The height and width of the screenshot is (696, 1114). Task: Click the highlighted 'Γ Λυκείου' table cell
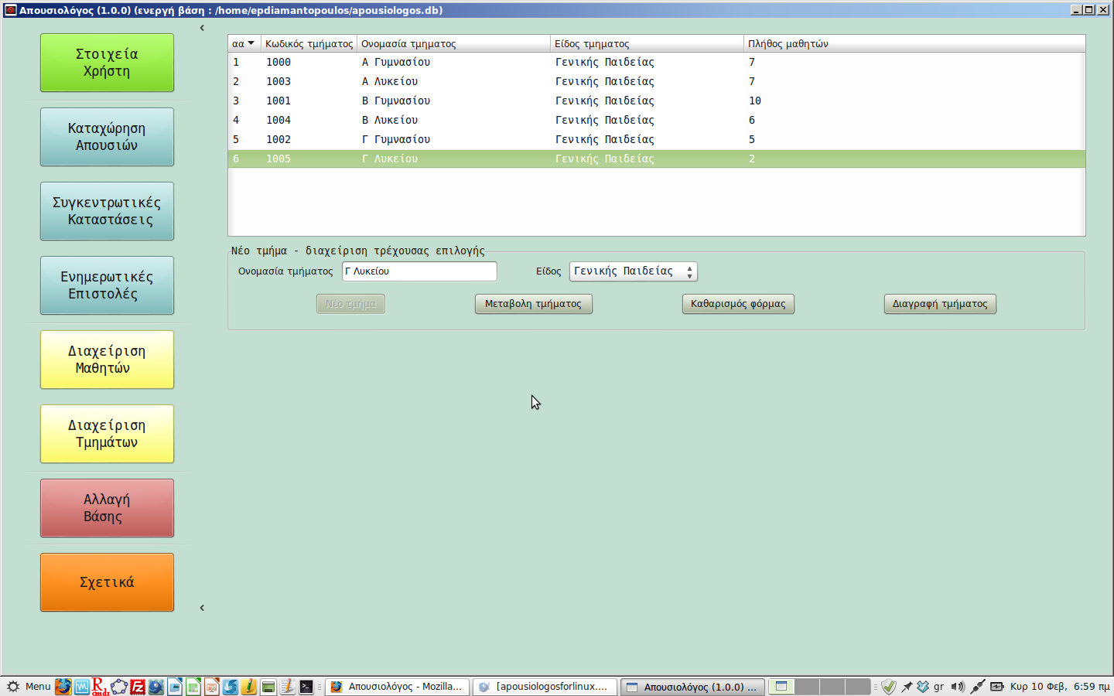(x=390, y=159)
